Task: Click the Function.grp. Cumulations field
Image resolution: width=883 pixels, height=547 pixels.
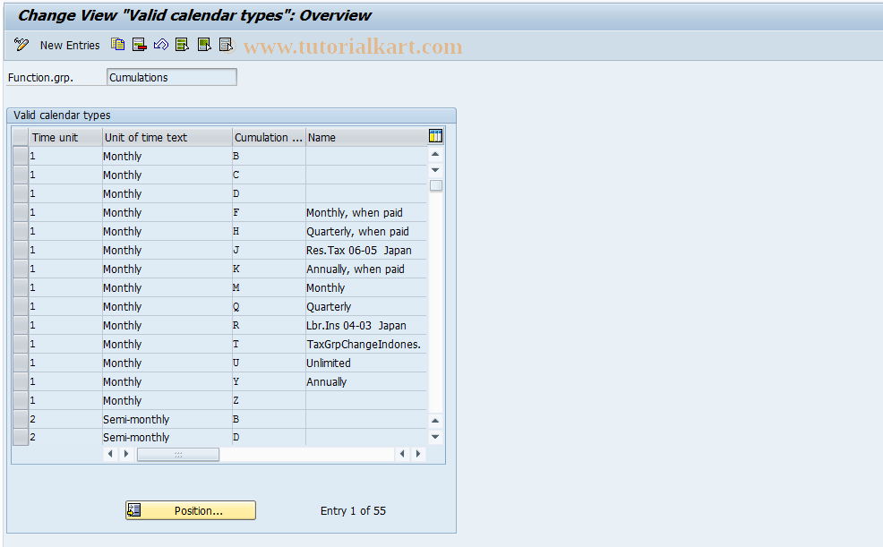Action: click(x=172, y=77)
